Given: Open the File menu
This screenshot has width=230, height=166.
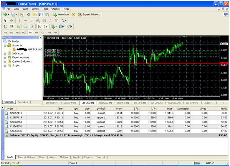Looking at the screenshot, I should 8,9.
